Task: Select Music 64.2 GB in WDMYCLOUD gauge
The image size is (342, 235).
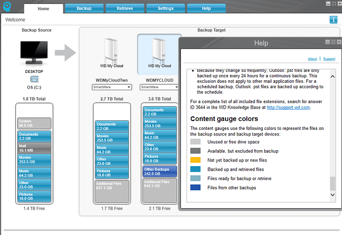Action: point(160,135)
